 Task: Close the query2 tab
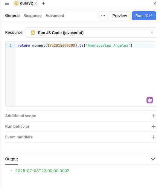(x=36, y=3)
